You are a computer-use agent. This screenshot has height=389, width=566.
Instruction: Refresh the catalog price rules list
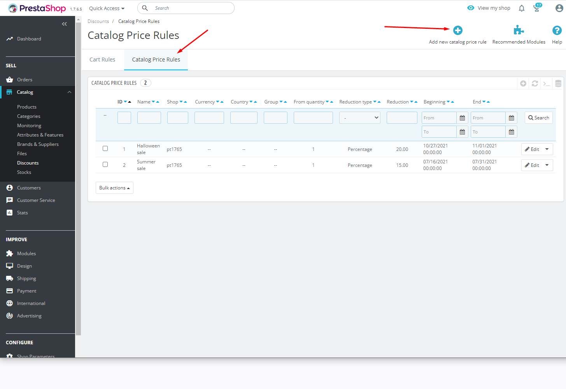(x=535, y=83)
